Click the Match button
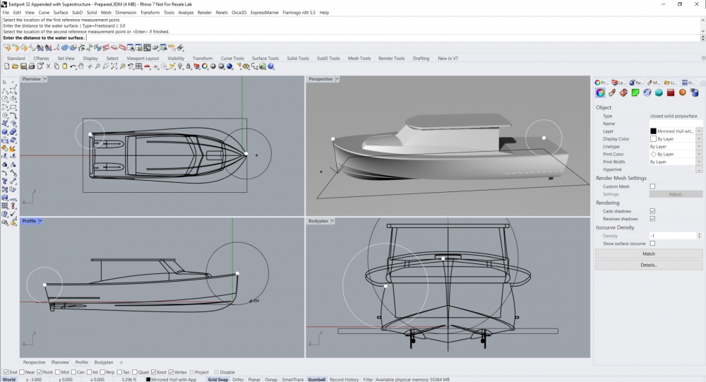This screenshot has height=382, width=706. pyautogui.click(x=648, y=253)
